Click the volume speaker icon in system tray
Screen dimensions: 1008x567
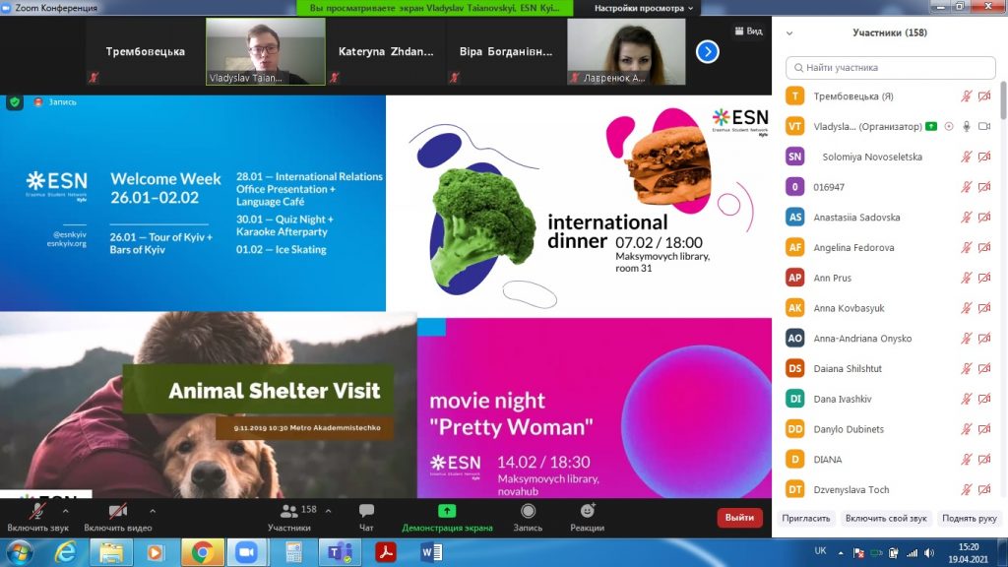[x=929, y=553]
